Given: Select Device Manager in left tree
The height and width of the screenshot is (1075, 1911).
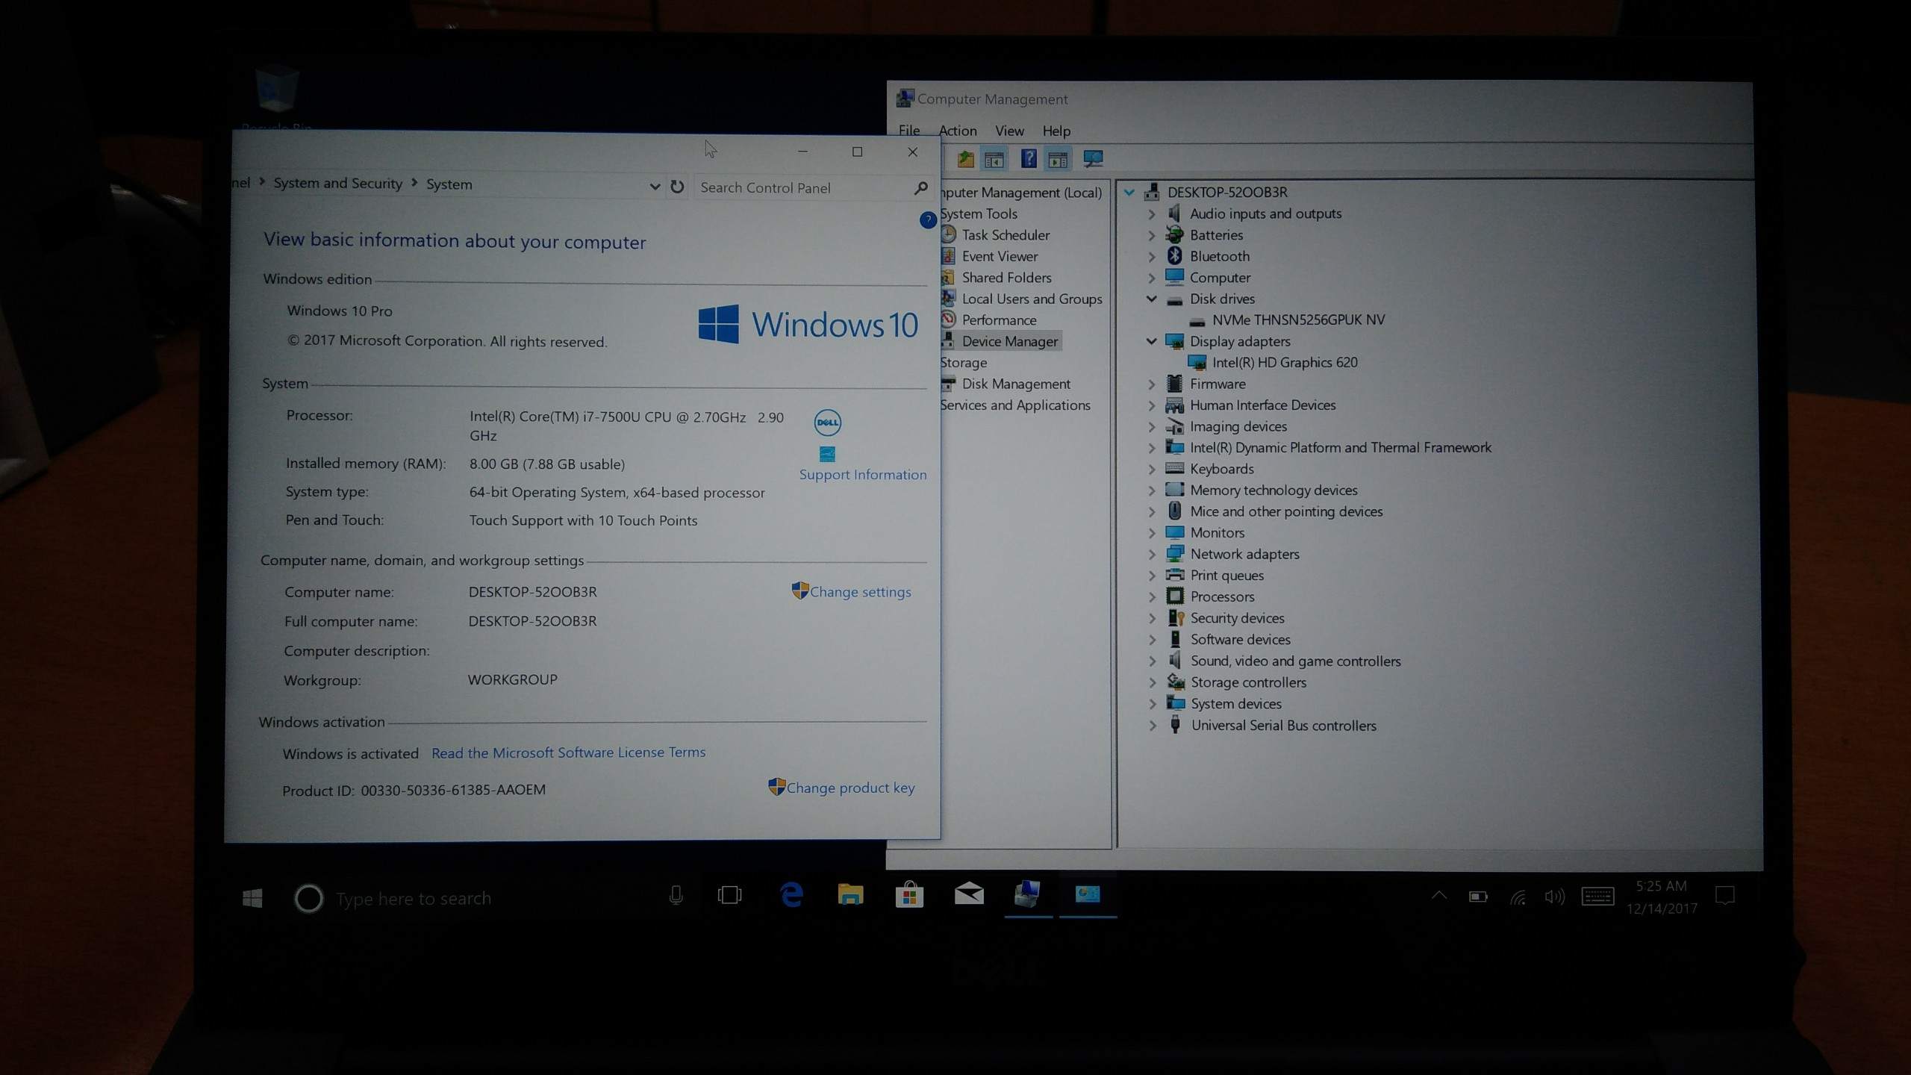Looking at the screenshot, I should click(1009, 341).
